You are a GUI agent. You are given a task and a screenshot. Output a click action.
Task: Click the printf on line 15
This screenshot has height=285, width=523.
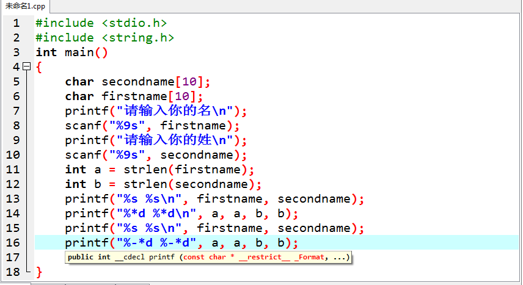214,228
